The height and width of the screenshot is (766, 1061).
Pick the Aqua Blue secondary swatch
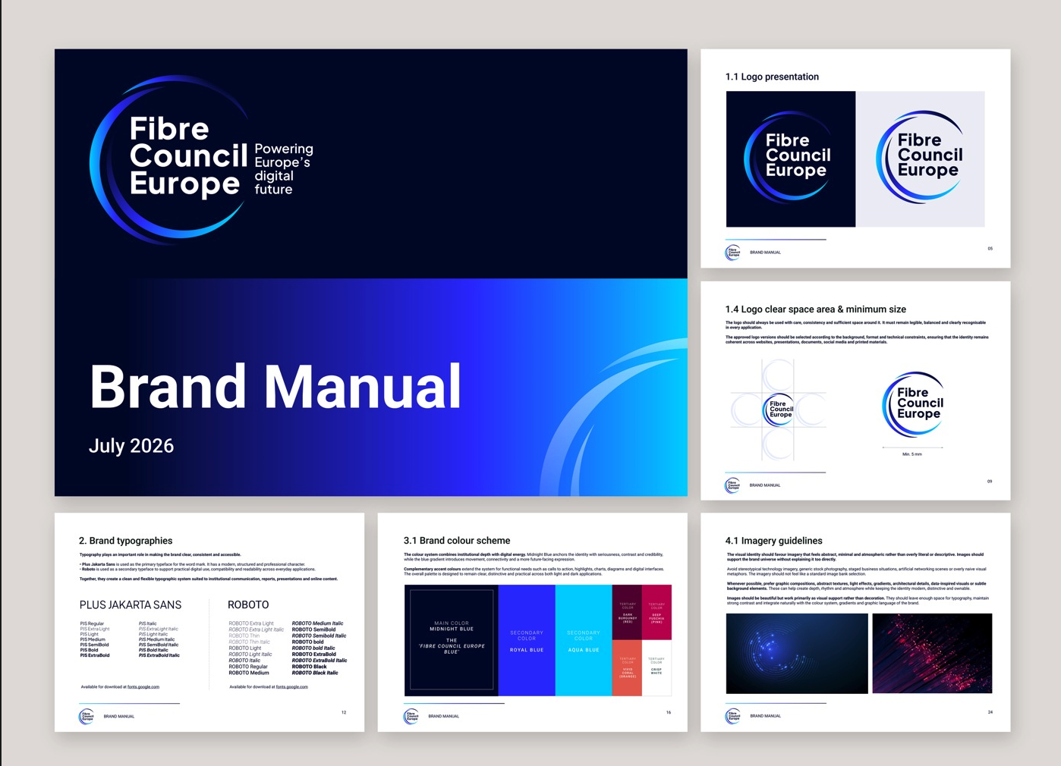584,640
